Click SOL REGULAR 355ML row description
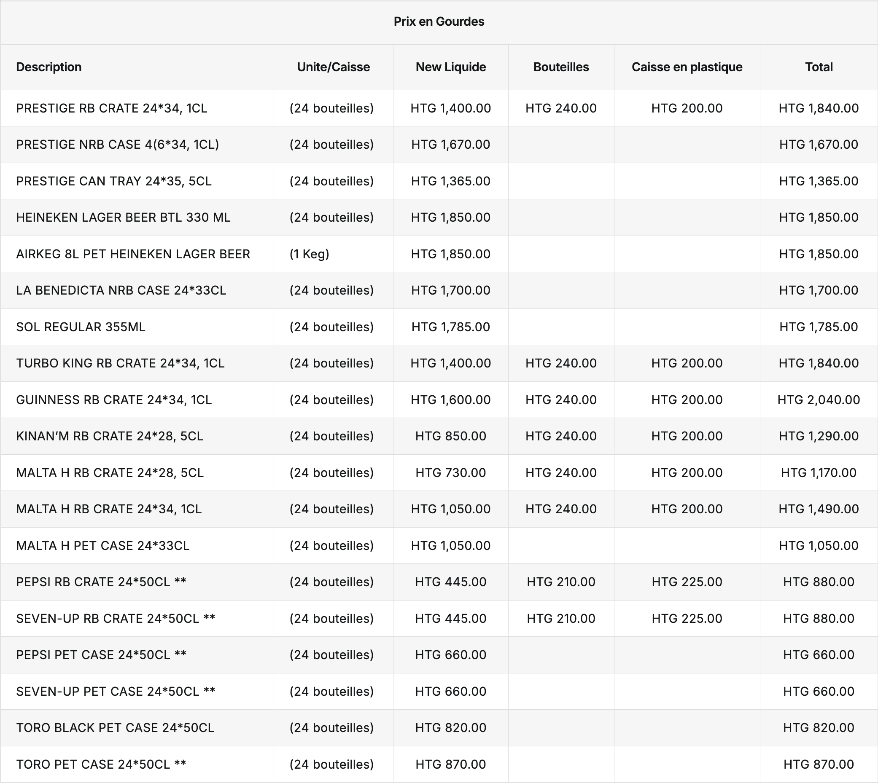This screenshot has width=878, height=783. 81,327
